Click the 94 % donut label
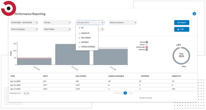The width and height of the screenshot is (206, 110). click(x=184, y=67)
